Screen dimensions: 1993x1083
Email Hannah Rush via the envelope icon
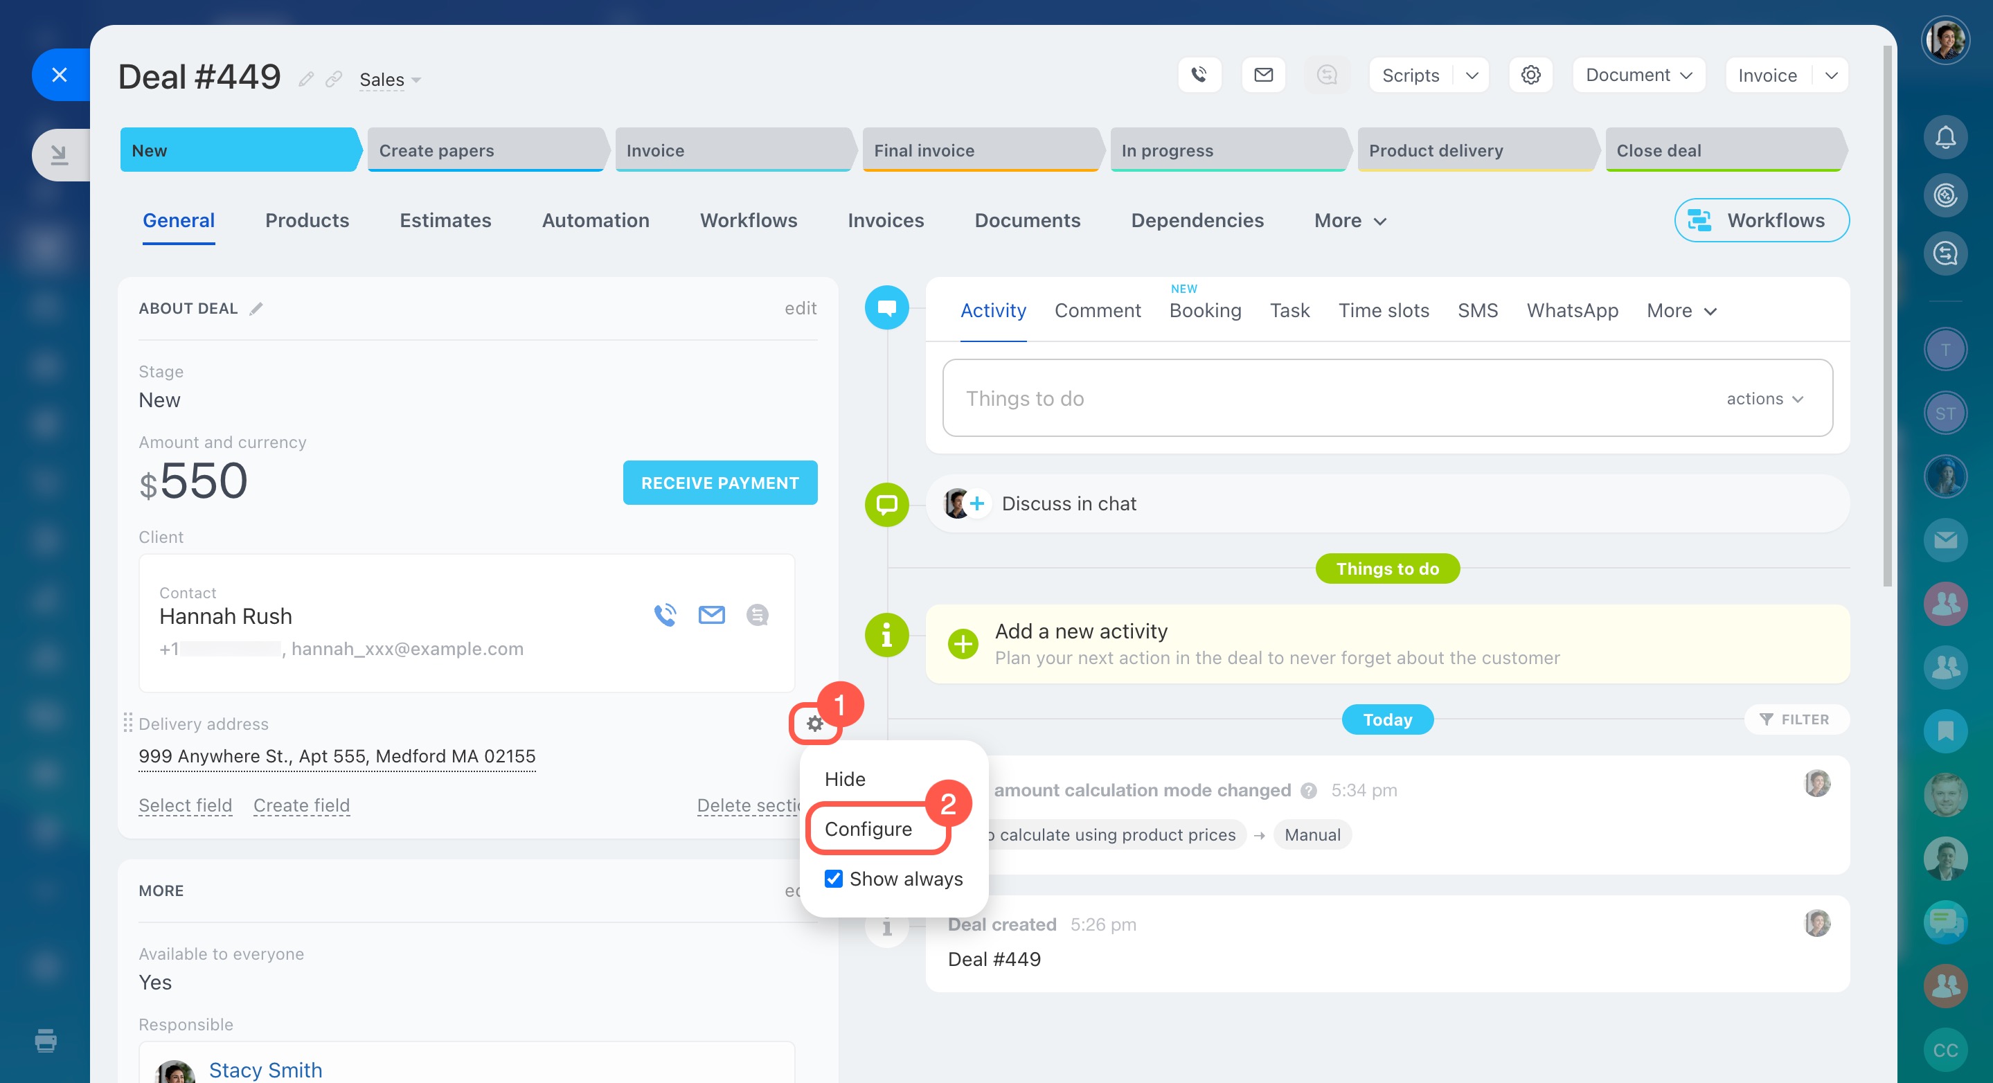point(711,615)
